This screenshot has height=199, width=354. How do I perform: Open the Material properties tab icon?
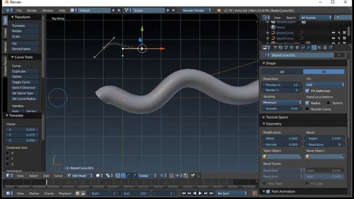320,48
